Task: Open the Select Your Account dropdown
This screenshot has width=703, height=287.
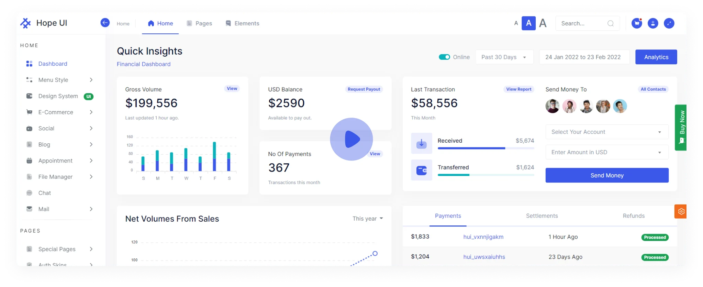Action: pyautogui.click(x=607, y=132)
